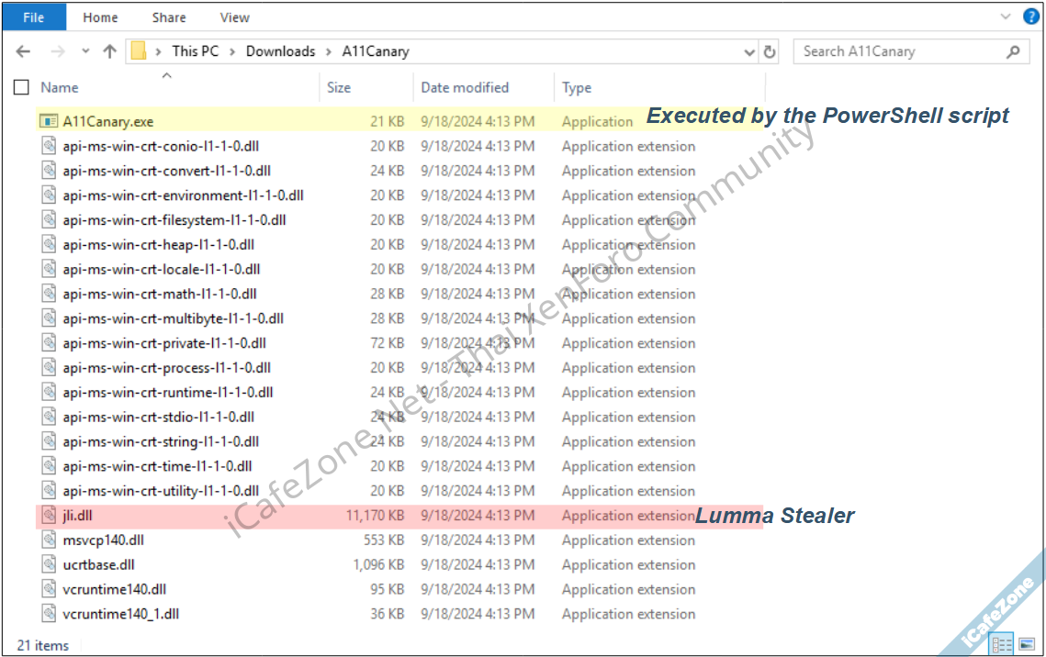Open the View ribbon tab
The width and height of the screenshot is (1046, 657).
pos(234,17)
